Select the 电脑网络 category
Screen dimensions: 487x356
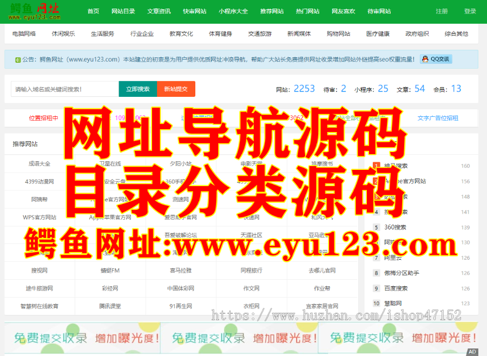24,34
